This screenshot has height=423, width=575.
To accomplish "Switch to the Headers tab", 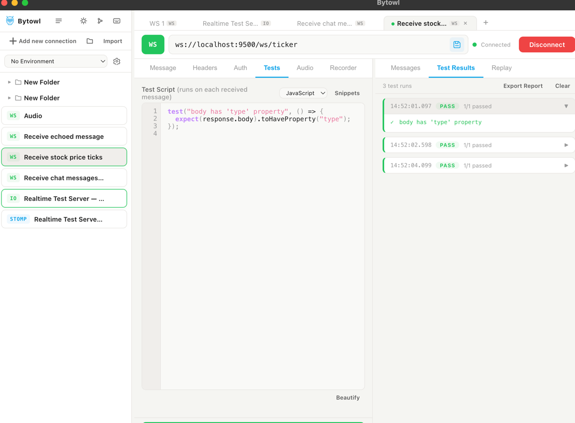I will (205, 68).
